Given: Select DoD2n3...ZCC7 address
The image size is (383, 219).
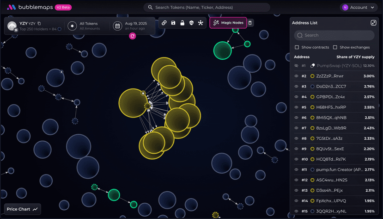Looking at the screenshot, I should pyautogui.click(x=331, y=87).
